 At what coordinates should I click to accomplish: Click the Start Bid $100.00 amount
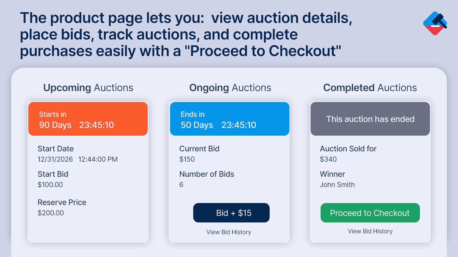pos(50,185)
